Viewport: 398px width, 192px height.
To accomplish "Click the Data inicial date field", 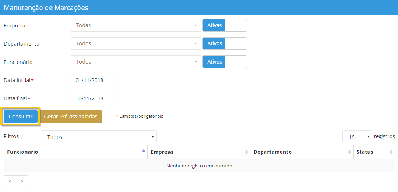I will 93,80.
